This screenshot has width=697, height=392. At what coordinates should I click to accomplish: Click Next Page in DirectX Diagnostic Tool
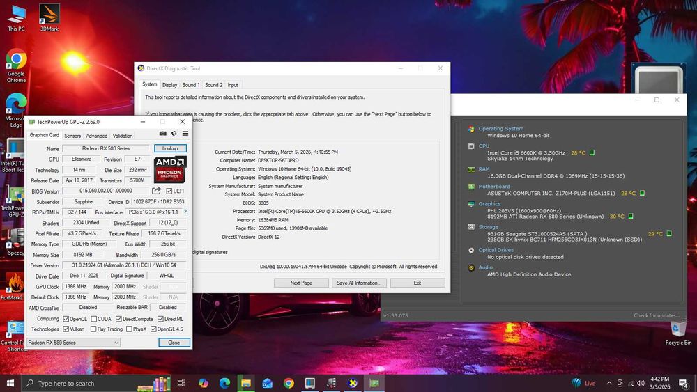(x=301, y=283)
